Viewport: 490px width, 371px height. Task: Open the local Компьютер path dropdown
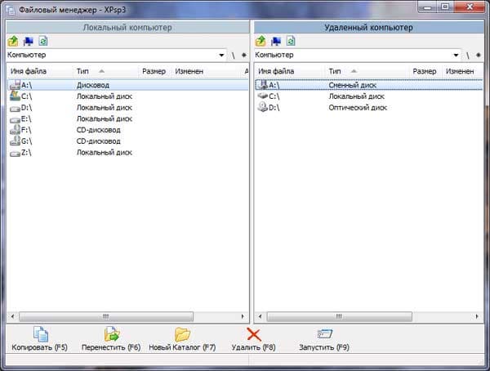(221, 55)
